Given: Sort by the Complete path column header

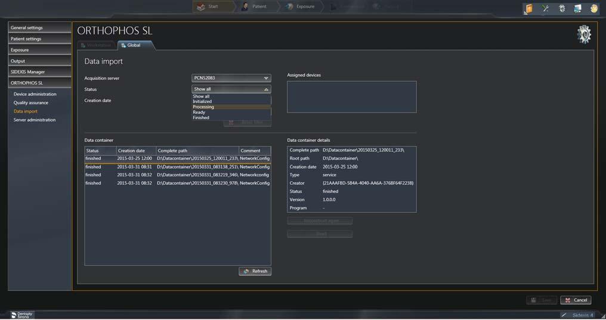Looking at the screenshot, I should tap(197, 151).
